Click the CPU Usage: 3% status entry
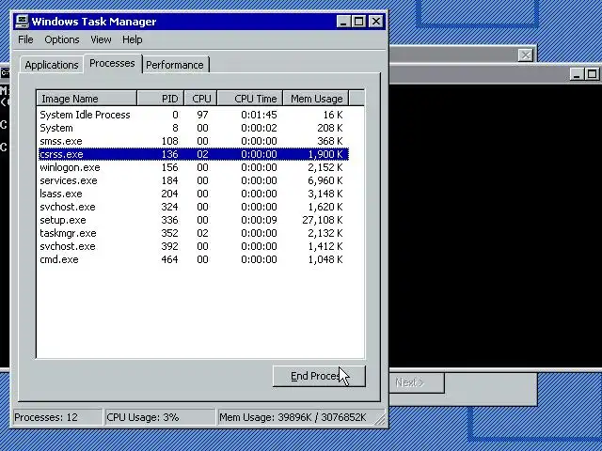This screenshot has height=451, width=602. pos(160,417)
